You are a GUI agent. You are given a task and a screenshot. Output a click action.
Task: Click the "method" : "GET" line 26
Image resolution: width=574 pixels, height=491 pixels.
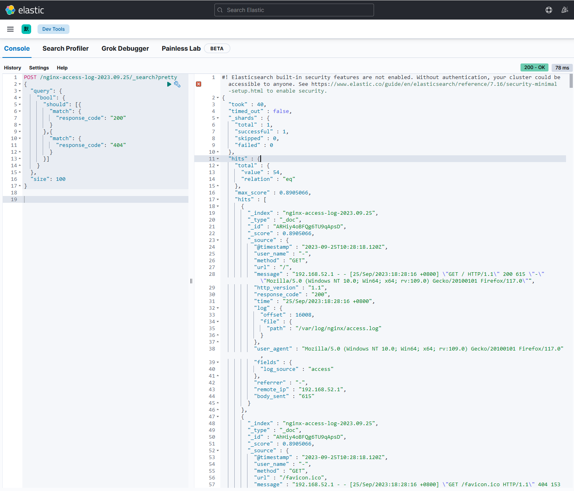[281, 261]
